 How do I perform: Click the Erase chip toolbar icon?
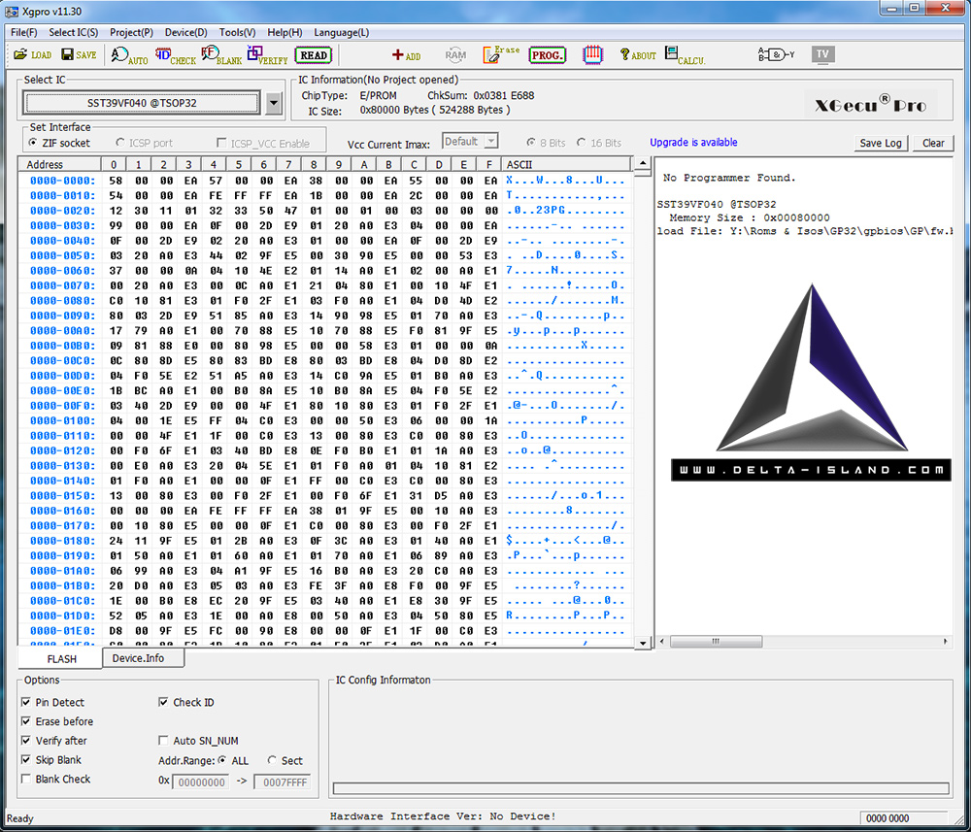(x=501, y=55)
